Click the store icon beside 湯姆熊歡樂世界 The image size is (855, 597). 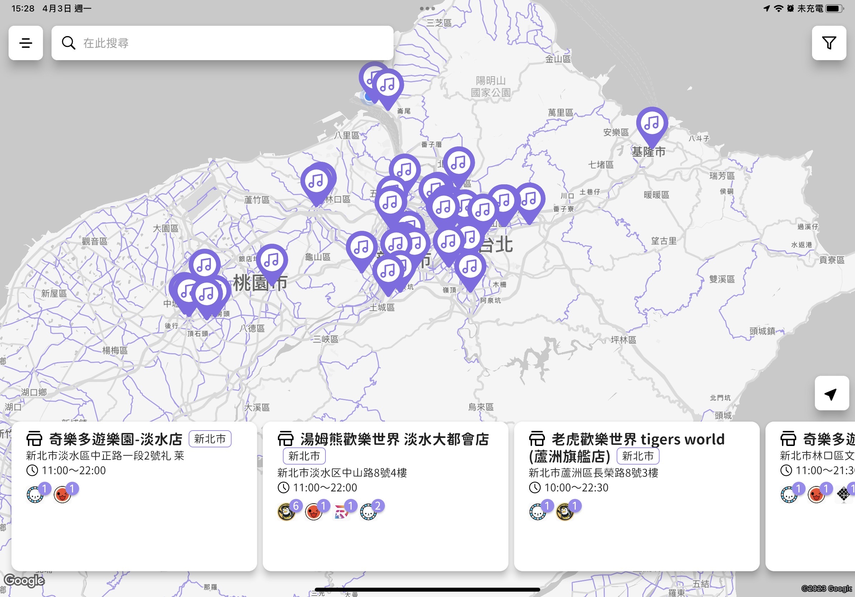tap(286, 439)
